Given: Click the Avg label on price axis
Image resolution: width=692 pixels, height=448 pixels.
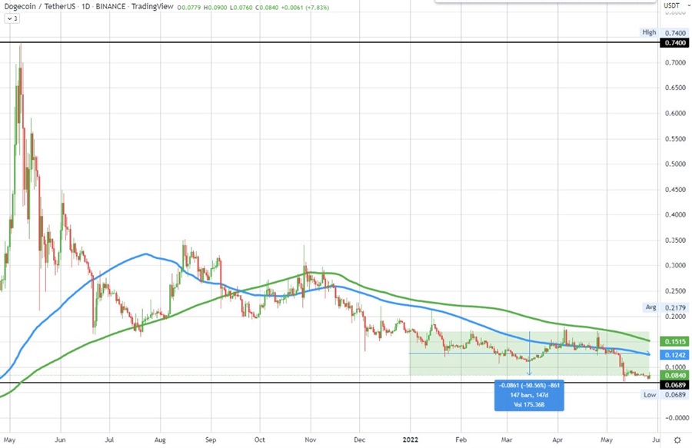Looking at the screenshot, I should (x=650, y=307).
